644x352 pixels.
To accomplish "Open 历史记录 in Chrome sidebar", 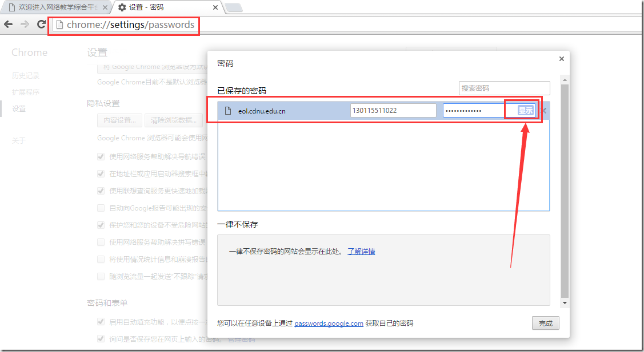I will pyautogui.click(x=26, y=75).
